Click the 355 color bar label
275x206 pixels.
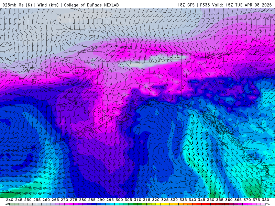tap(220, 200)
